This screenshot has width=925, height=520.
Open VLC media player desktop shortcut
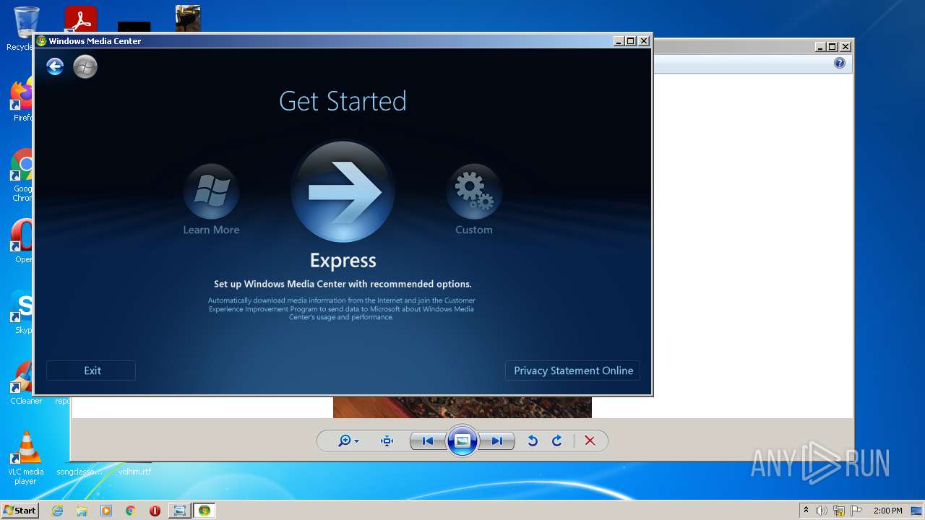pyautogui.click(x=26, y=458)
